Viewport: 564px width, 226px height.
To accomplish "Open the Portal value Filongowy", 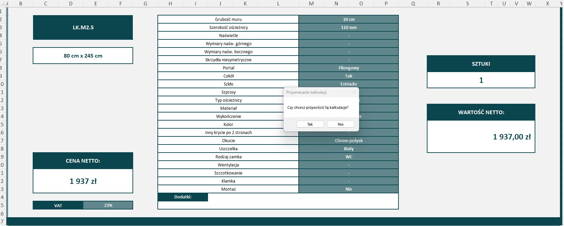I will [x=349, y=68].
